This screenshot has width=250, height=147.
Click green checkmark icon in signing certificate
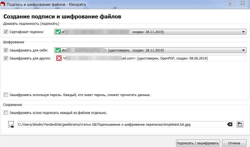tap(58, 32)
